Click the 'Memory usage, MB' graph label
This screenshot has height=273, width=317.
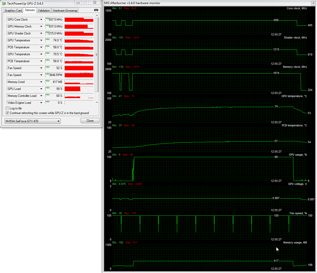[295, 242]
